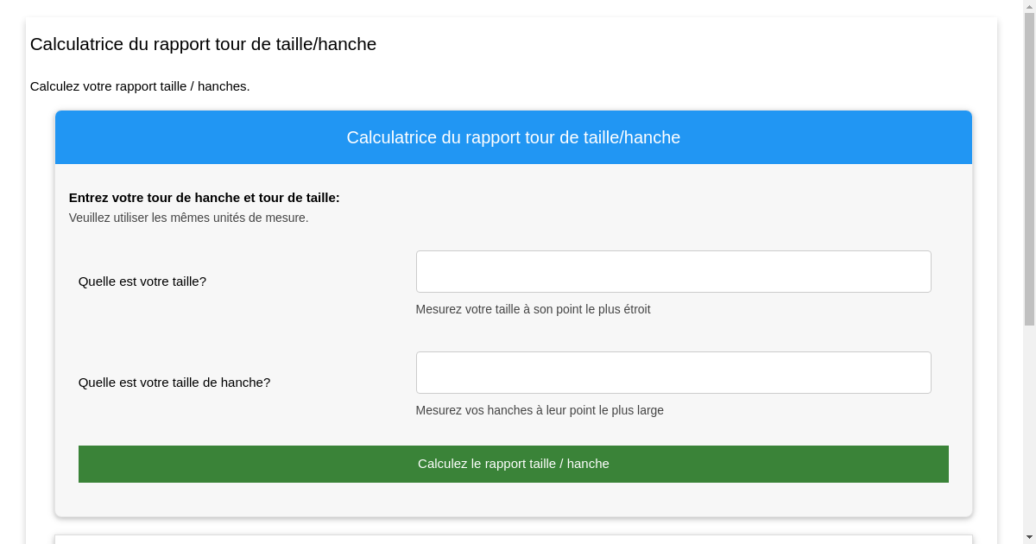Click the Entrez votre tour de hanche instruction text
Image resolution: width=1036 pixels, height=544 pixels.
tap(205, 198)
